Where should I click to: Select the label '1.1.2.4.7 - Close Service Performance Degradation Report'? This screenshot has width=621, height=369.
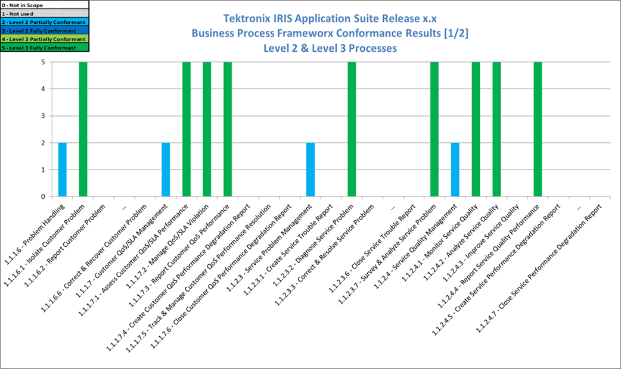point(539,268)
